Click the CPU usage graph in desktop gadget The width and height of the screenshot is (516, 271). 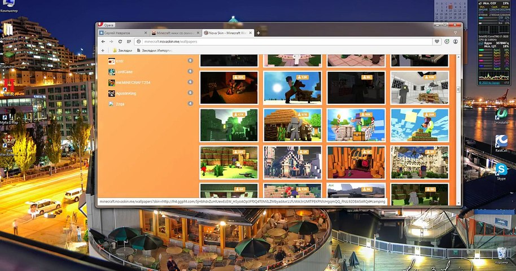494,76
